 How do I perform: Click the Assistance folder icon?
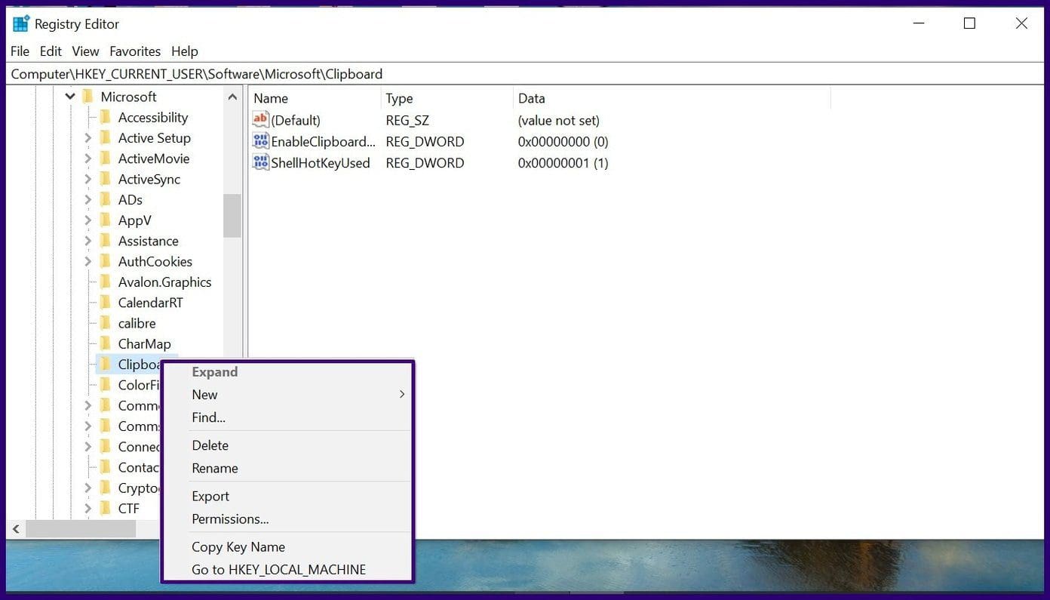[106, 241]
